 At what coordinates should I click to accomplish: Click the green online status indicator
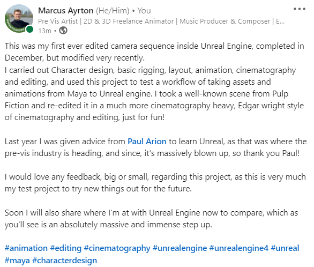coord(29,29)
